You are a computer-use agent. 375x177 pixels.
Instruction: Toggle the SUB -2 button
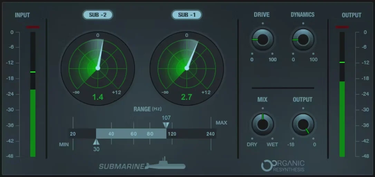click(x=98, y=15)
